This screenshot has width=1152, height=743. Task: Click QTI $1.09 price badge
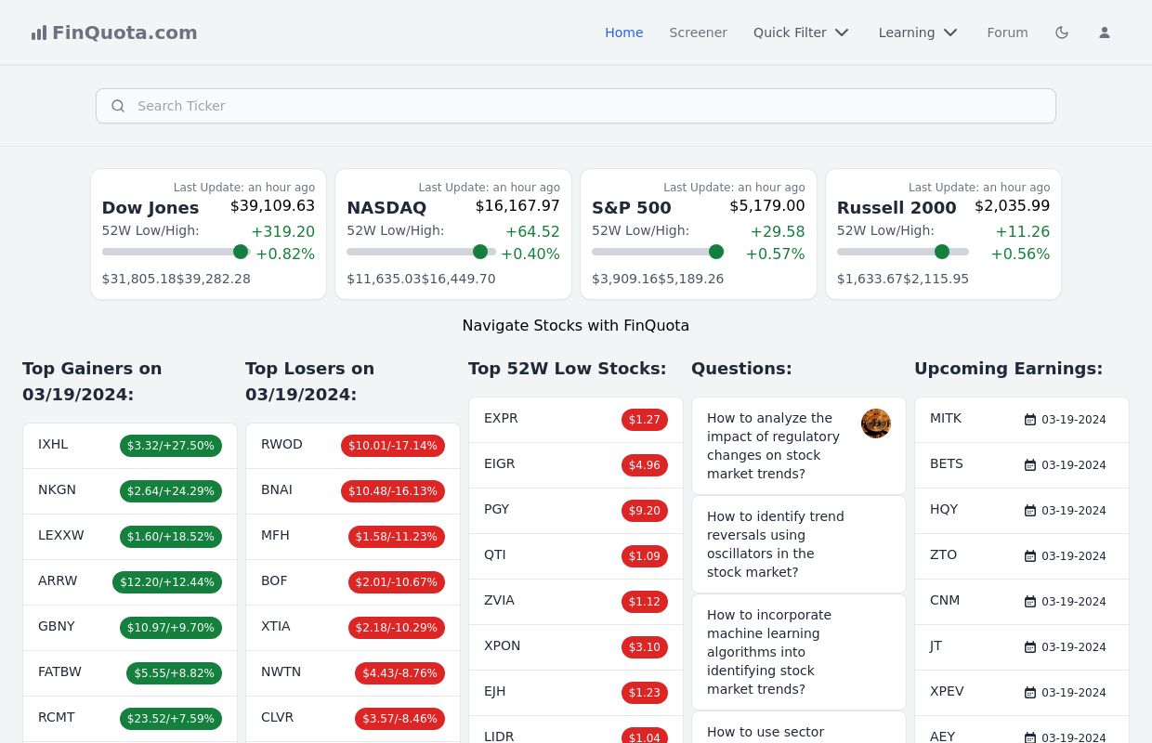point(645,556)
